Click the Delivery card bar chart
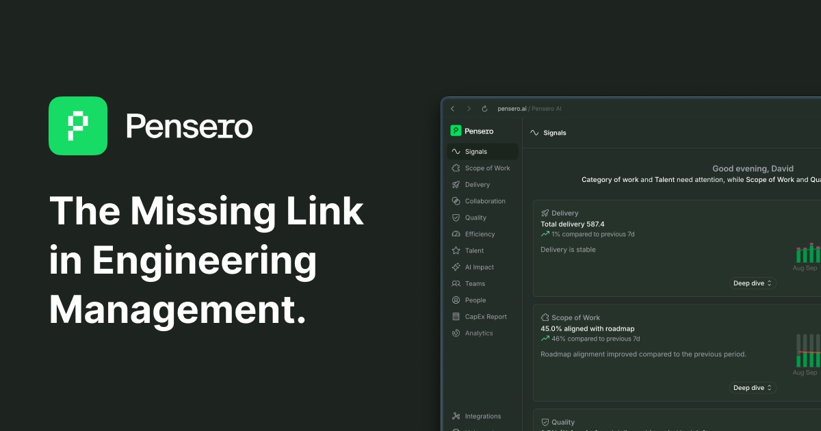This screenshot has height=431, width=821. [808, 252]
